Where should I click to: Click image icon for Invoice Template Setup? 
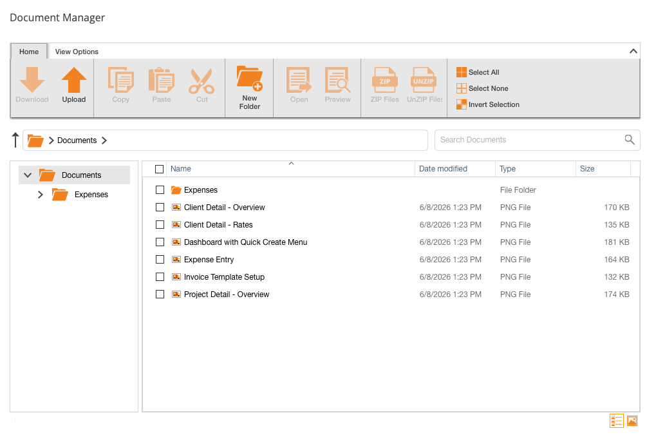coord(176,276)
